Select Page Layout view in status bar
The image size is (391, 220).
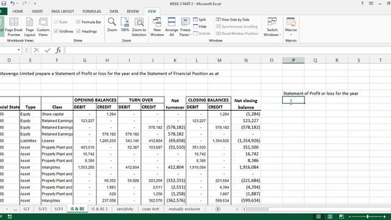pyautogui.click(x=330, y=216)
